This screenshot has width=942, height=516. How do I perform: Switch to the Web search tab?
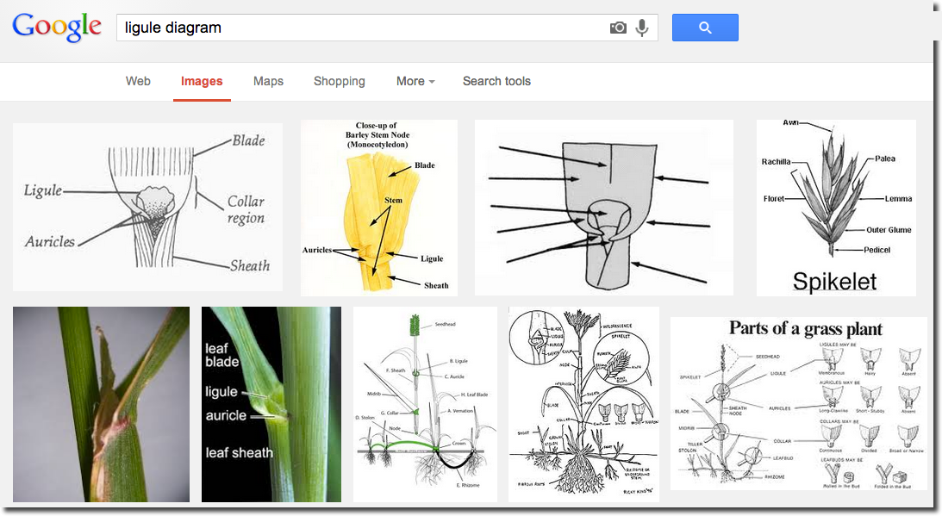[138, 81]
